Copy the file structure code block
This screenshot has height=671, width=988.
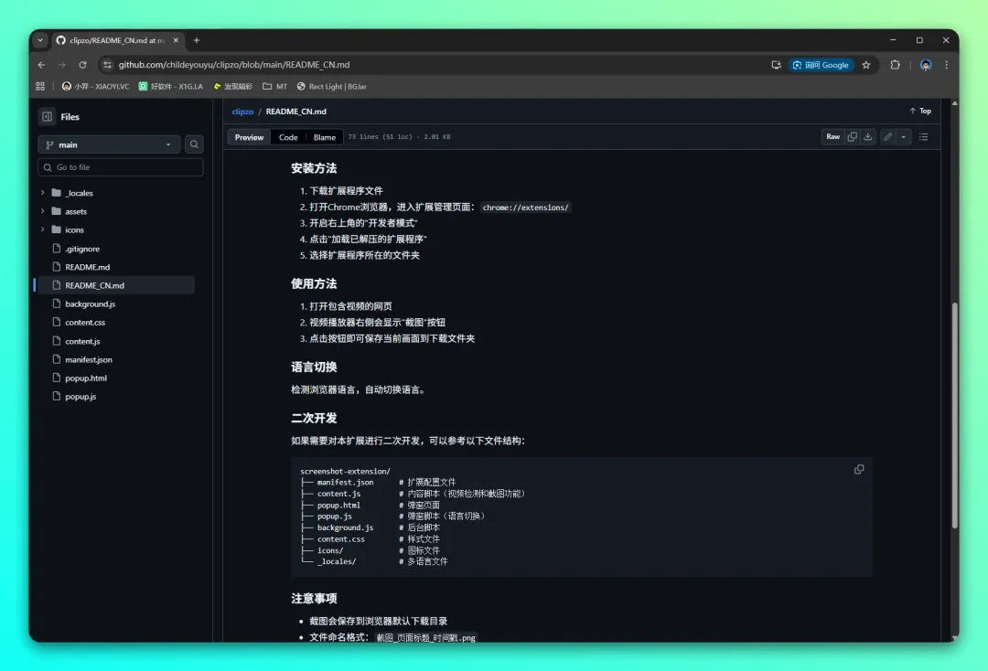859,470
